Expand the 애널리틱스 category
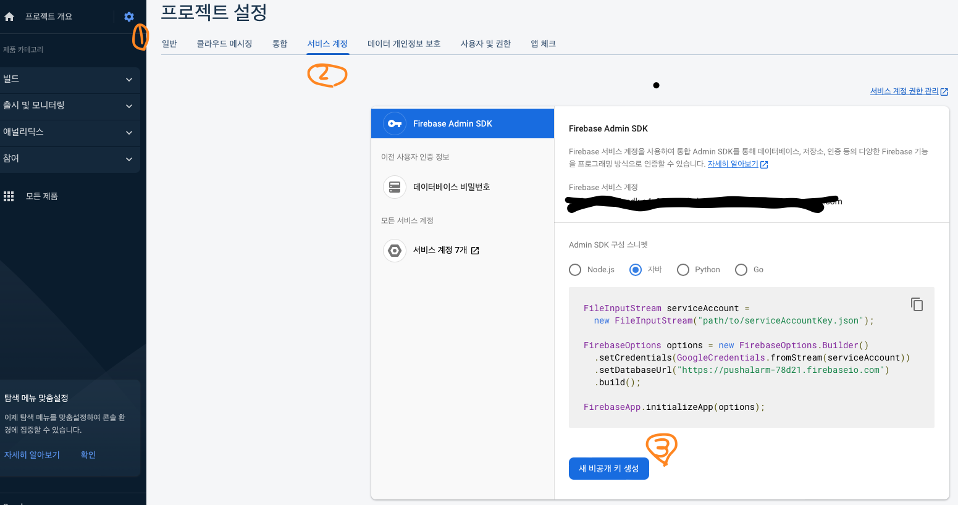Image resolution: width=958 pixels, height=505 pixels. (x=70, y=133)
